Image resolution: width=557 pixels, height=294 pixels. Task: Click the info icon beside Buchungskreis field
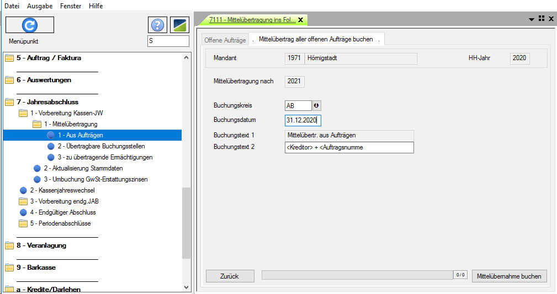[316, 105]
